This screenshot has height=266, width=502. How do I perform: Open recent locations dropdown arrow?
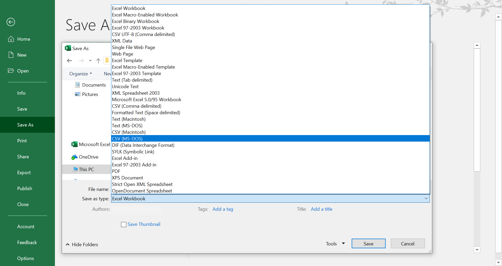click(x=90, y=61)
